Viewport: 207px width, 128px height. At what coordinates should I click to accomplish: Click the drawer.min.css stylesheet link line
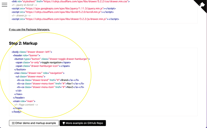(x=71, y=2)
